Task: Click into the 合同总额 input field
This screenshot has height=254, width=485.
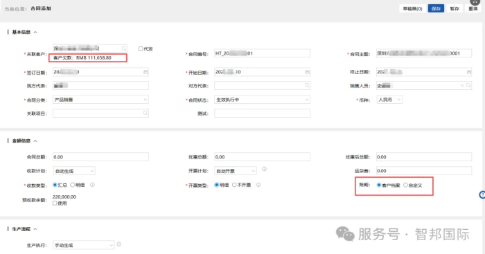Action: 100,157
